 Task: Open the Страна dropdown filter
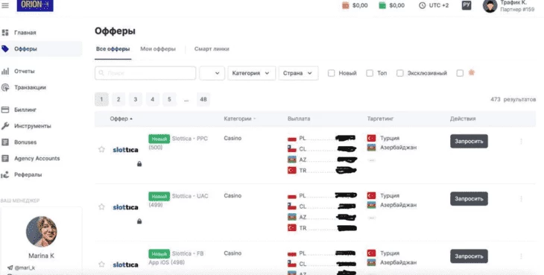coord(298,73)
